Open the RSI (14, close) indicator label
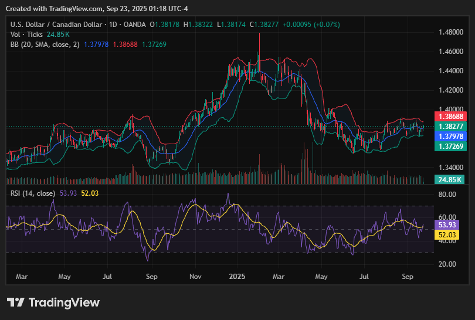Viewport: 475px width, 320px height. (x=33, y=193)
